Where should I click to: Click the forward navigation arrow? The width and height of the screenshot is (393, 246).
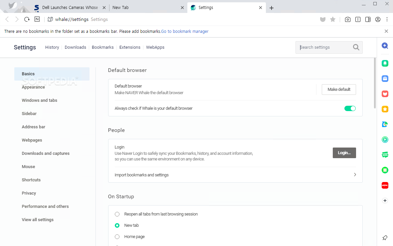pyautogui.click(x=17, y=19)
